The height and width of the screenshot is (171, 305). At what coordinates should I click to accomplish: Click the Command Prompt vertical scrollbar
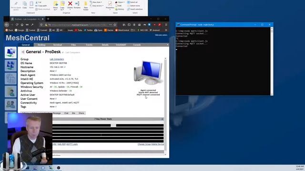pos(272,61)
